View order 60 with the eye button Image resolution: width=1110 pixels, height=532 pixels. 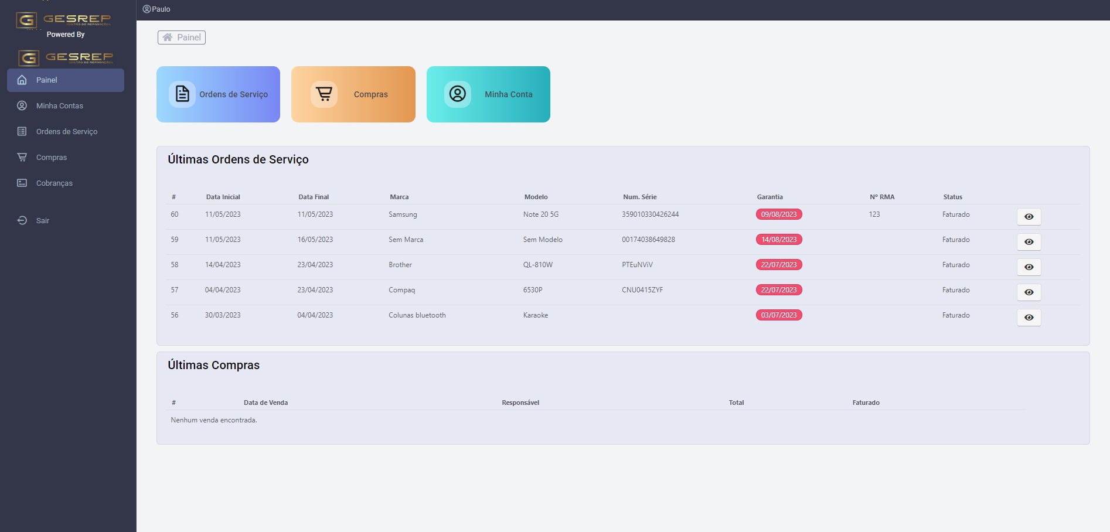pyautogui.click(x=1029, y=217)
